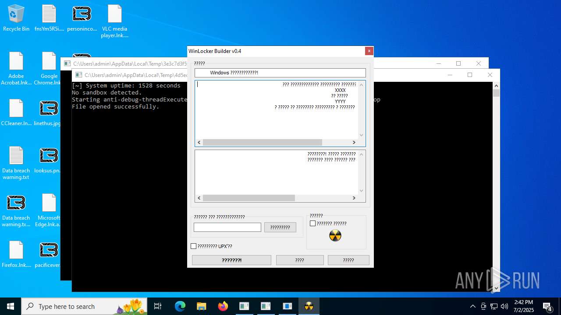Click the Windows title text field in builder

coord(280,73)
